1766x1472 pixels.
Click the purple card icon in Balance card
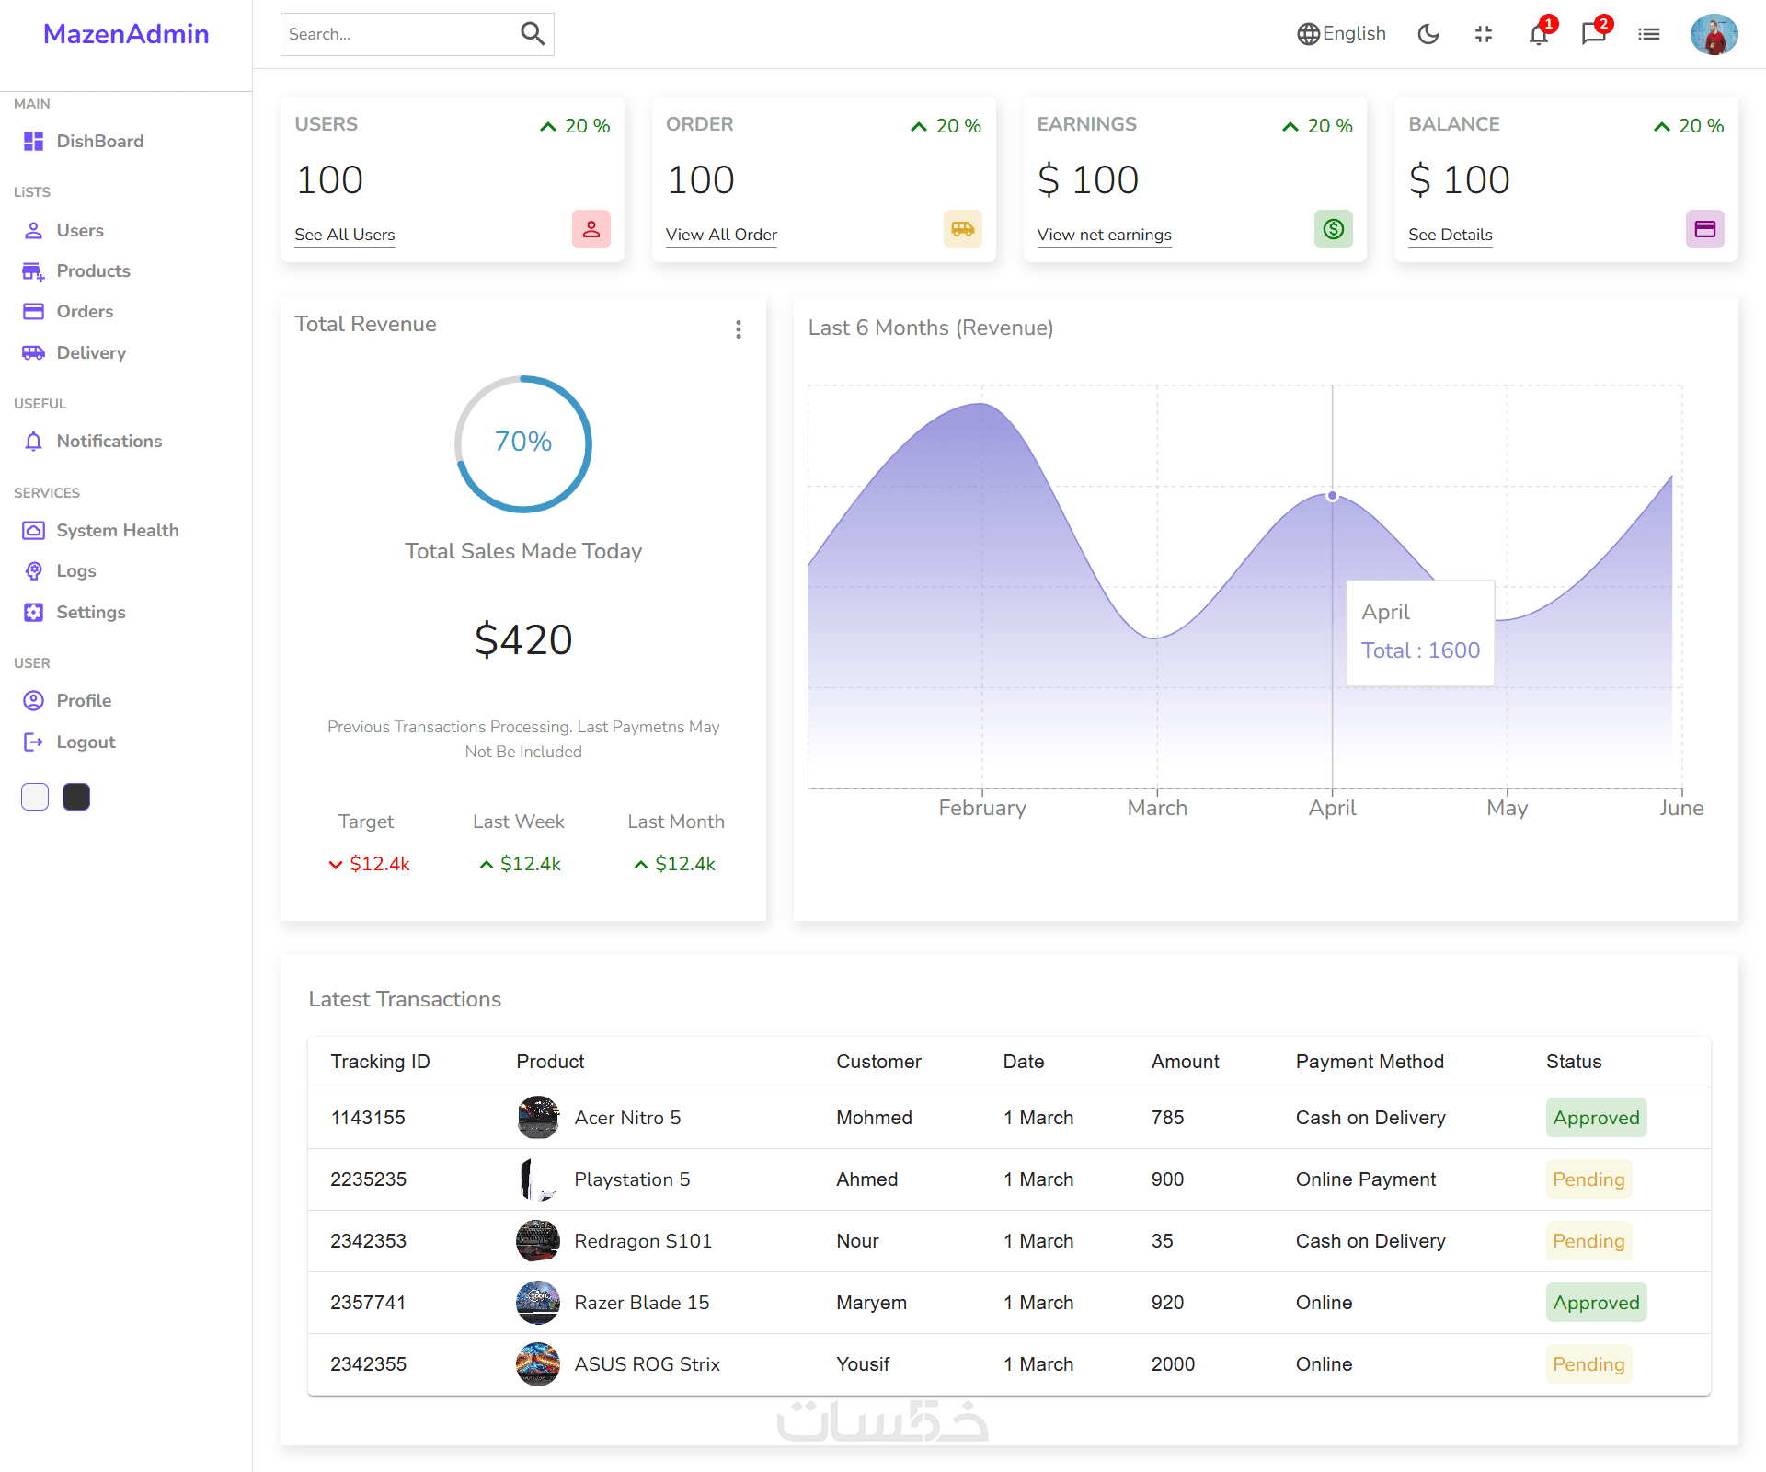tap(1704, 229)
